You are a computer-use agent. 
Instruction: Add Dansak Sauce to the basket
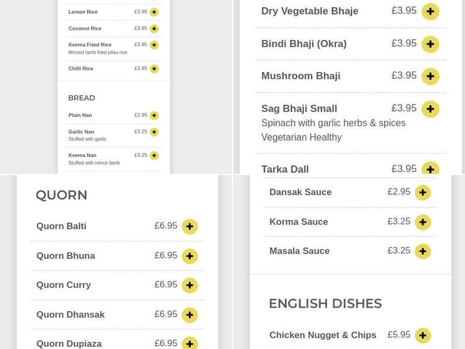point(423,192)
